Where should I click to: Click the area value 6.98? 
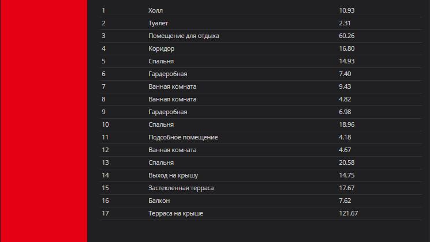(x=345, y=112)
